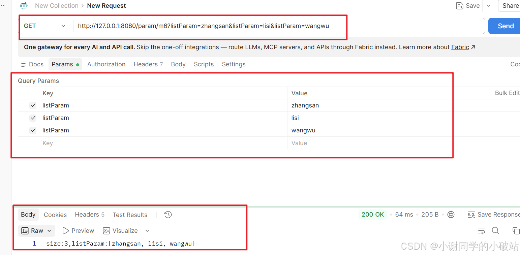Open response Headers 5 tab

tap(90, 215)
